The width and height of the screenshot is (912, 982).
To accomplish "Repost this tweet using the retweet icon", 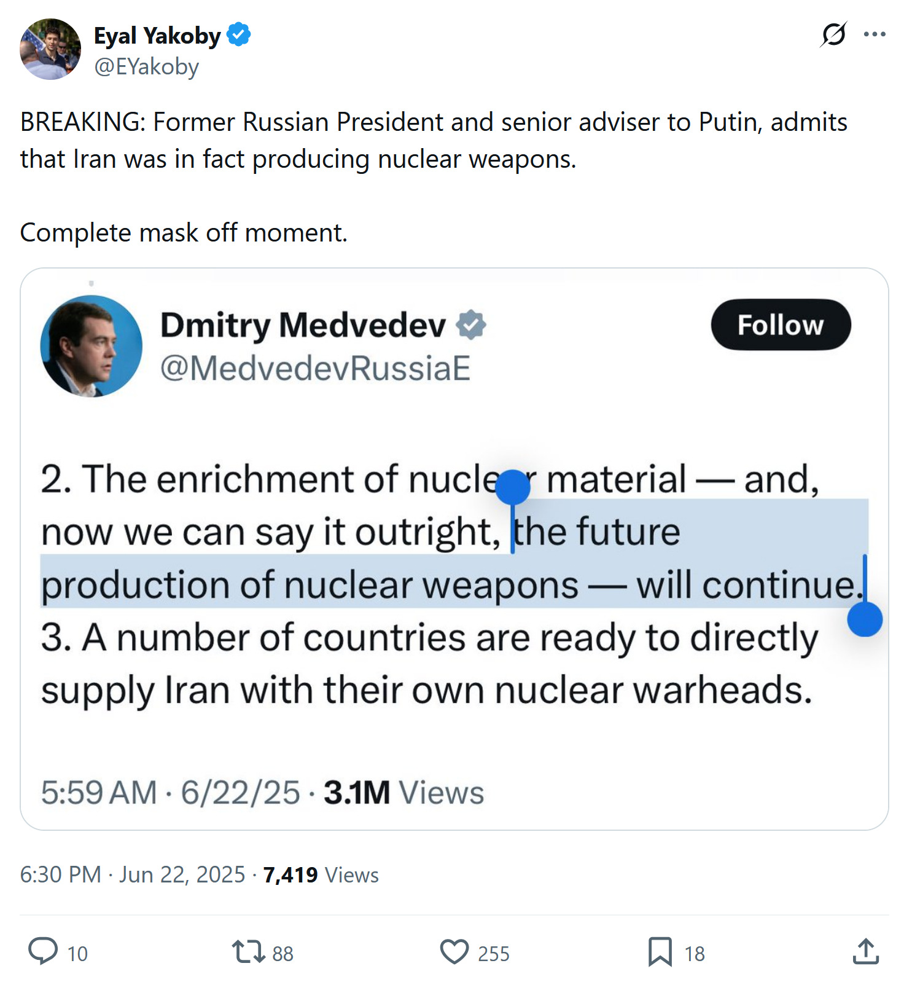I will tap(247, 952).
